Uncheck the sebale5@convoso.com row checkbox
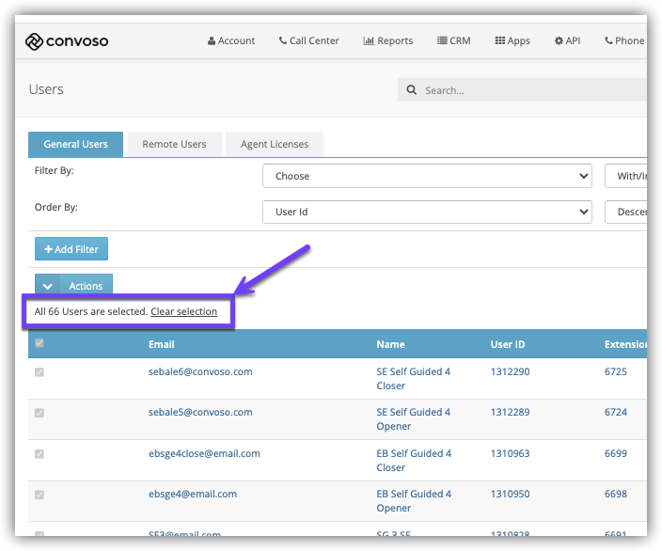The width and height of the screenshot is (662, 551). point(39,413)
